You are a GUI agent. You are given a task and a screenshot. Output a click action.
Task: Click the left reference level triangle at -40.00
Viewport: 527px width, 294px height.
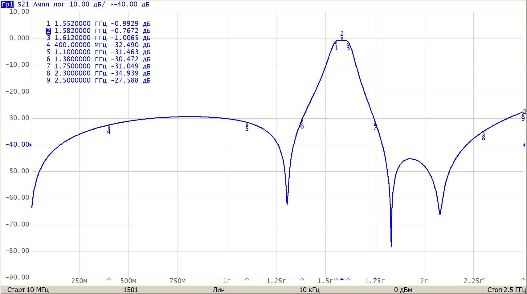(x=31, y=145)
